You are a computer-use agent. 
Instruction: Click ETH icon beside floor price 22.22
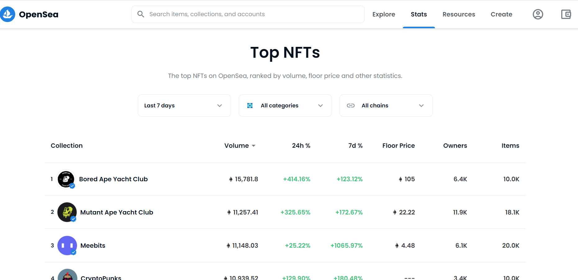click(x=395, y=212)
